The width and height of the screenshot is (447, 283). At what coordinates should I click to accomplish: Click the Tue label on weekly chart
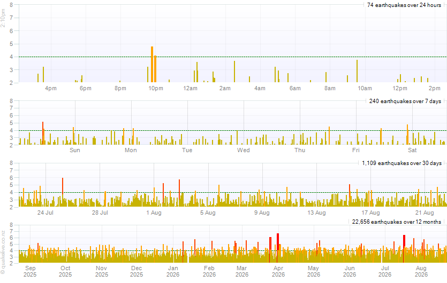(187, 150)
